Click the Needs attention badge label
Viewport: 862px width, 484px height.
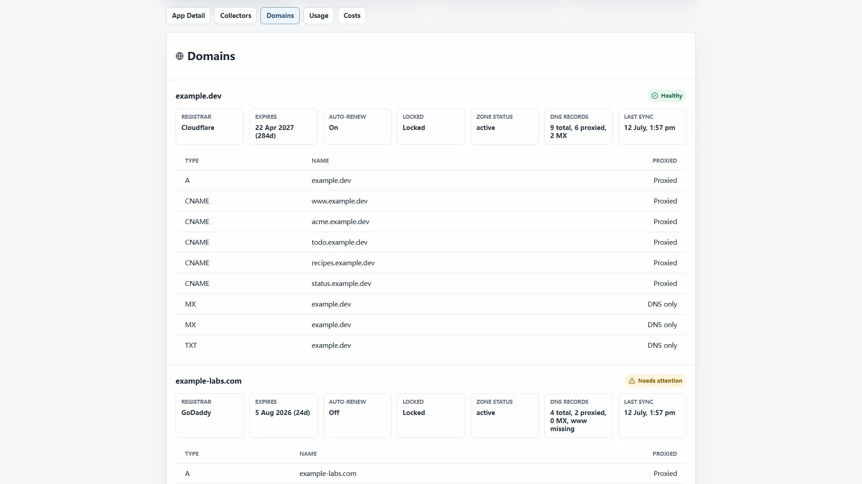660,381
